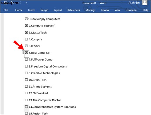
Task: Open the View tab
Action: (x=117, y=10)
